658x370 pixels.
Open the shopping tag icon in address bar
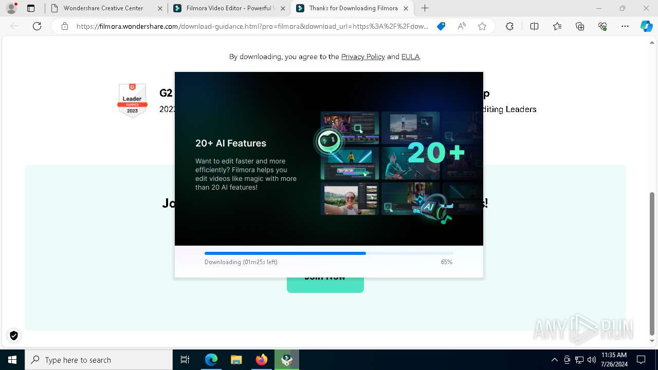click(x=441, y=26)
